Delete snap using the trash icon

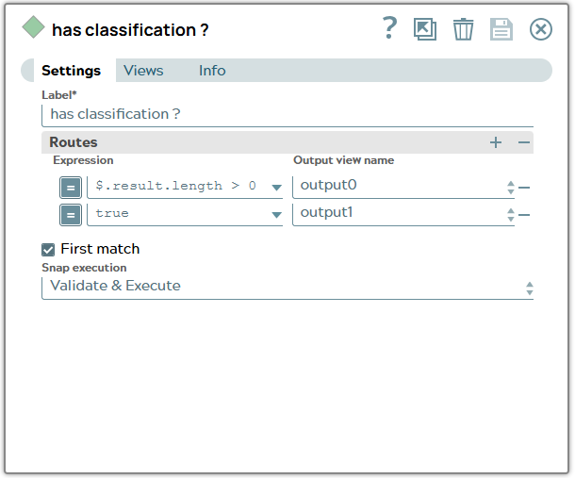pos(463,29)
